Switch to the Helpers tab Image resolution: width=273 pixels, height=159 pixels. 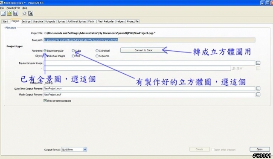120,21
